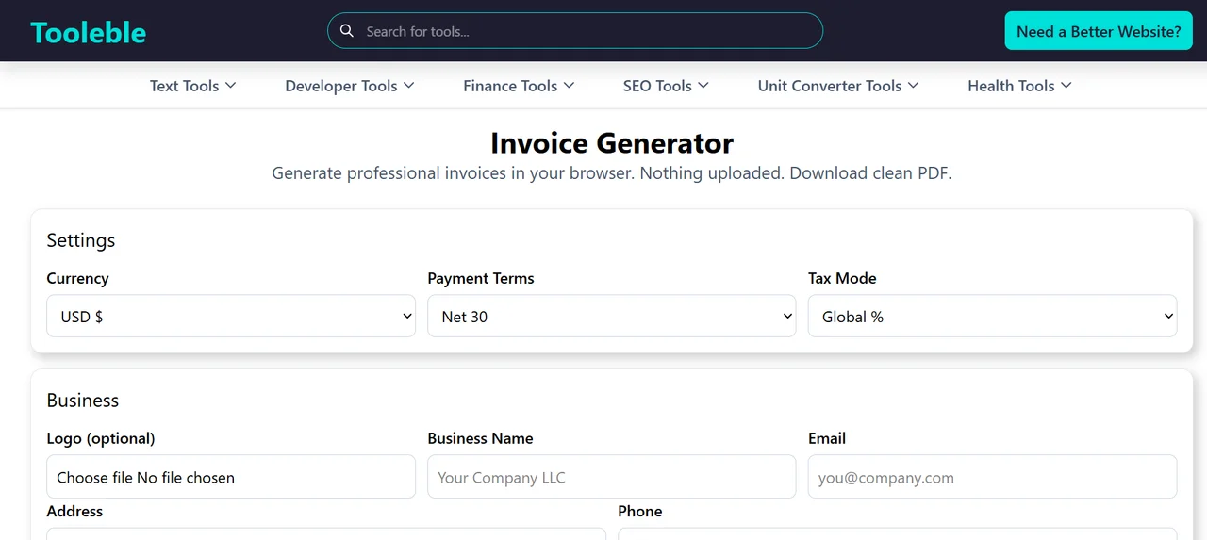This screenshot has height=540, width=1207.
Task: Click the Invoice Generator heading
Action: [x=612, y=143]
